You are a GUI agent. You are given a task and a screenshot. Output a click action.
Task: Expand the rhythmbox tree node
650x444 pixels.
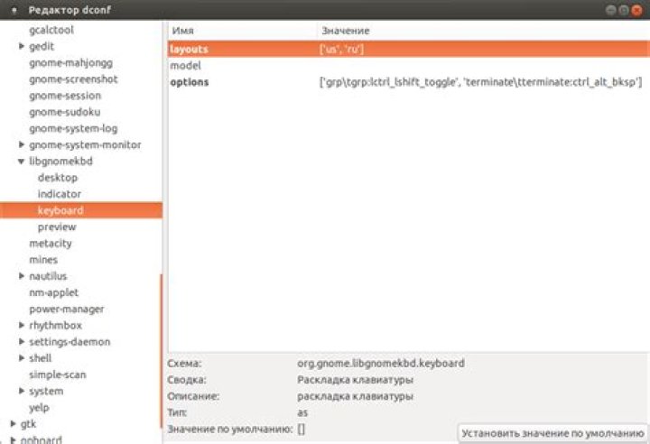click(x=22, y=326)
